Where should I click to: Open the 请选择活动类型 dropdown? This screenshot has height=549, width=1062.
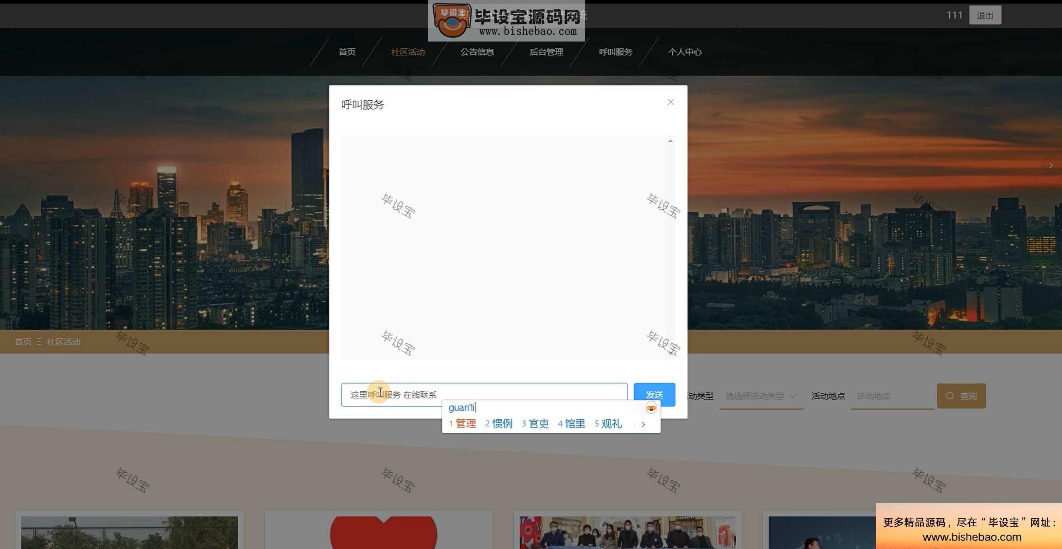tap(761, 396)
